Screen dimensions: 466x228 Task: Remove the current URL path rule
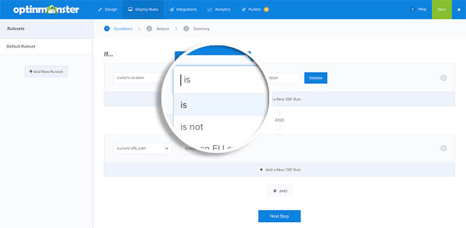click(x=443, y=148)
